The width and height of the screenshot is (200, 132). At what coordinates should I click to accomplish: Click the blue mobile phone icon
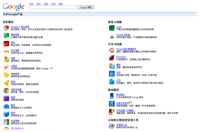(112, 96)
